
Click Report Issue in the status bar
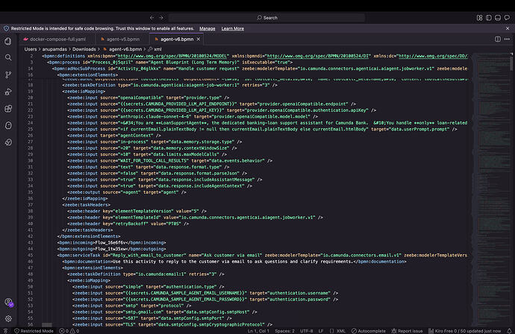point(407,331)
